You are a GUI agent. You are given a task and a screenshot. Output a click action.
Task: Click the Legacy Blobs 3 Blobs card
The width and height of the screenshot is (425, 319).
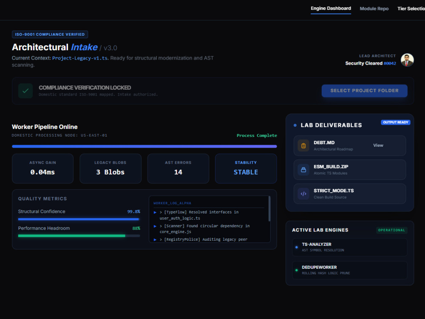click(x=110, y=168)
